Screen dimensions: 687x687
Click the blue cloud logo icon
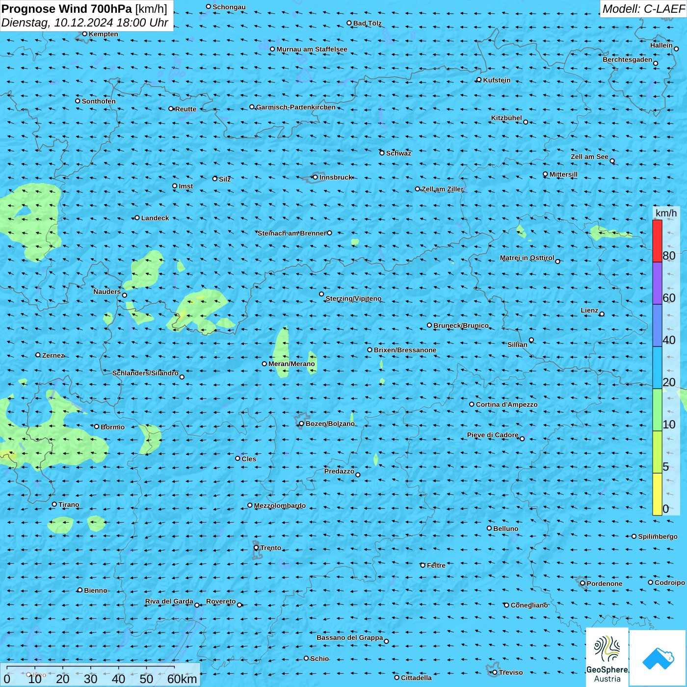pos(658,658)
